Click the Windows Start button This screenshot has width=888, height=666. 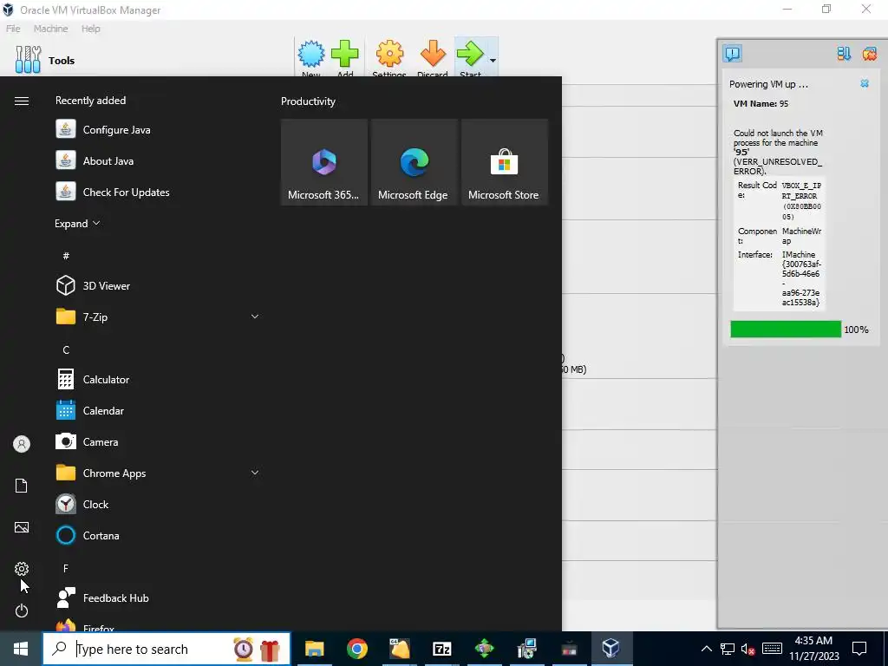(21, 649)
